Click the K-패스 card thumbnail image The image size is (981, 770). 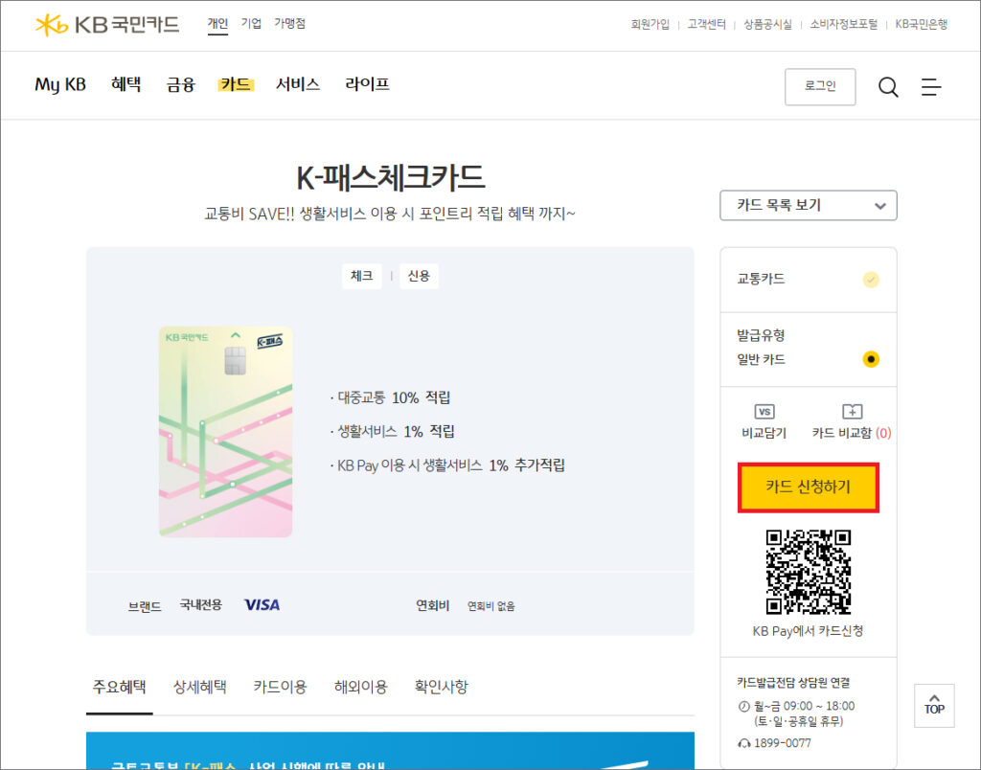point(225,433)
